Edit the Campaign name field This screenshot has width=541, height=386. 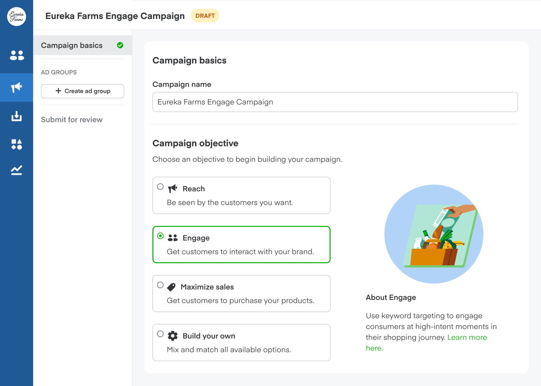[335, 102]
